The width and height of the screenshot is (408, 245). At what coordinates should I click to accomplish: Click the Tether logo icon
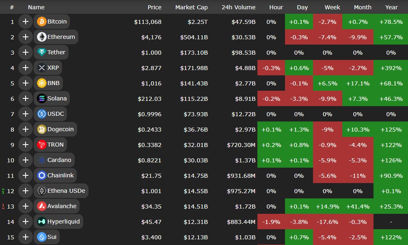(x=41, y=52)
